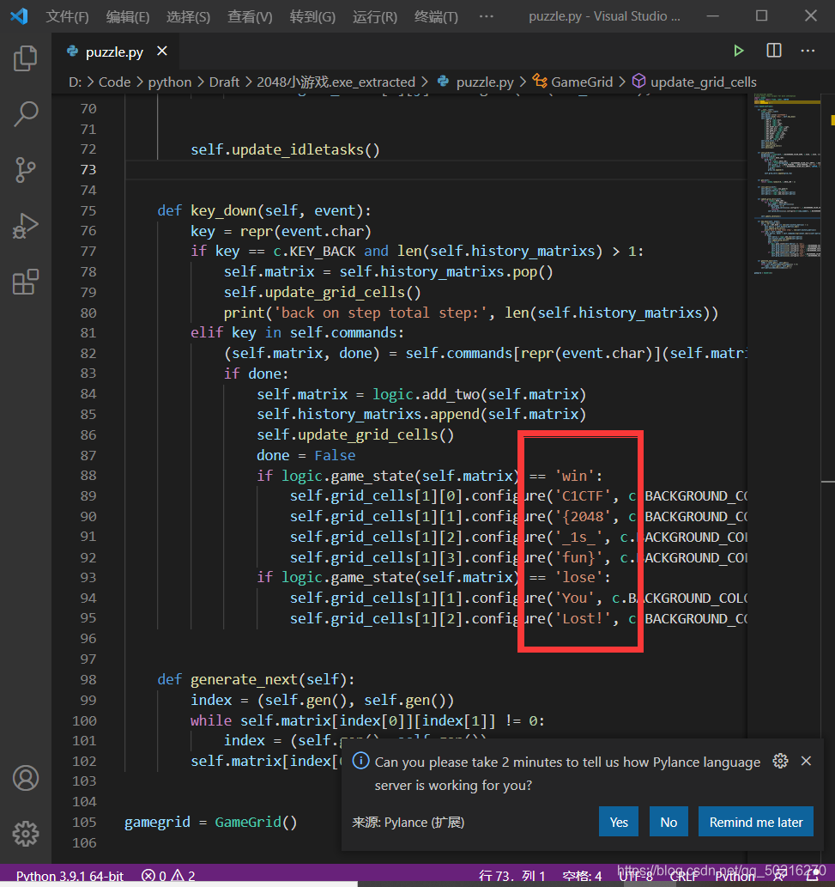Close the Pylance survey notification
835x887 pixels.
pos(806,761)
